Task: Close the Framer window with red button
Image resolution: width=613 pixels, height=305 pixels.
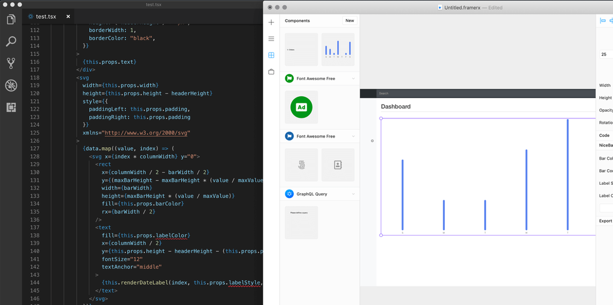Action: (x=270, y=7)
